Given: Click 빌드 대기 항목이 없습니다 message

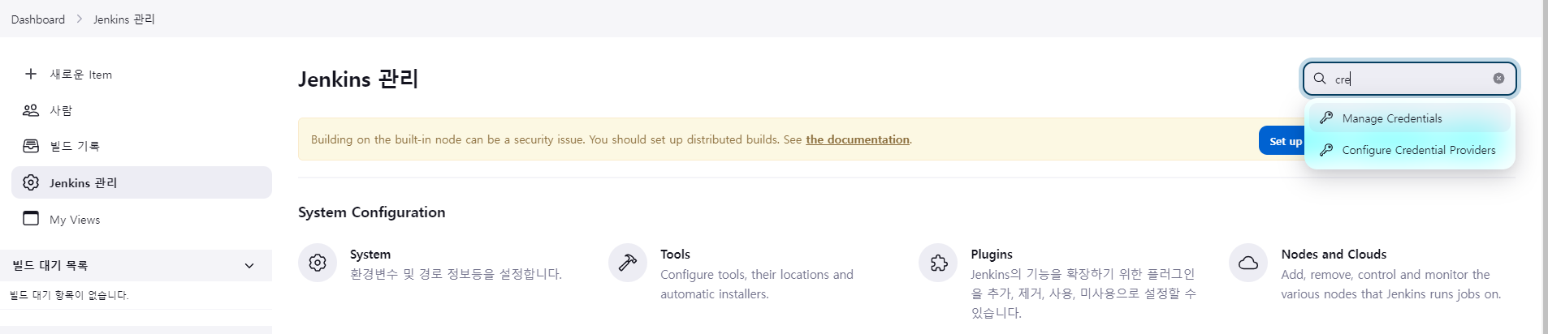Looking at the screenshot, I should tap(69, 295).
